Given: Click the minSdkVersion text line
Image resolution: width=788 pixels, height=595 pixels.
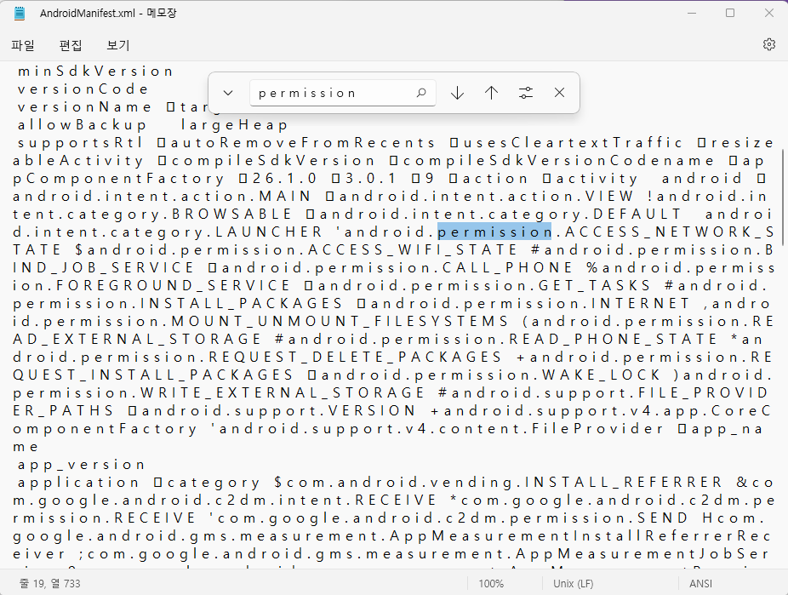Looking at the screenshot, I should click(x=95, y=72).
